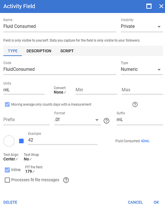Image resolution: width=165 pixels, height=209 pixels.
Task: Open help for Processes fit file messages
Action: [x=66, y=180]
